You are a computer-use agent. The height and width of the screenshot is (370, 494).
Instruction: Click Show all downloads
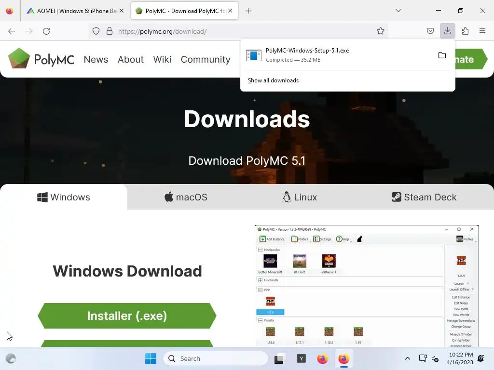coord(273,80)
